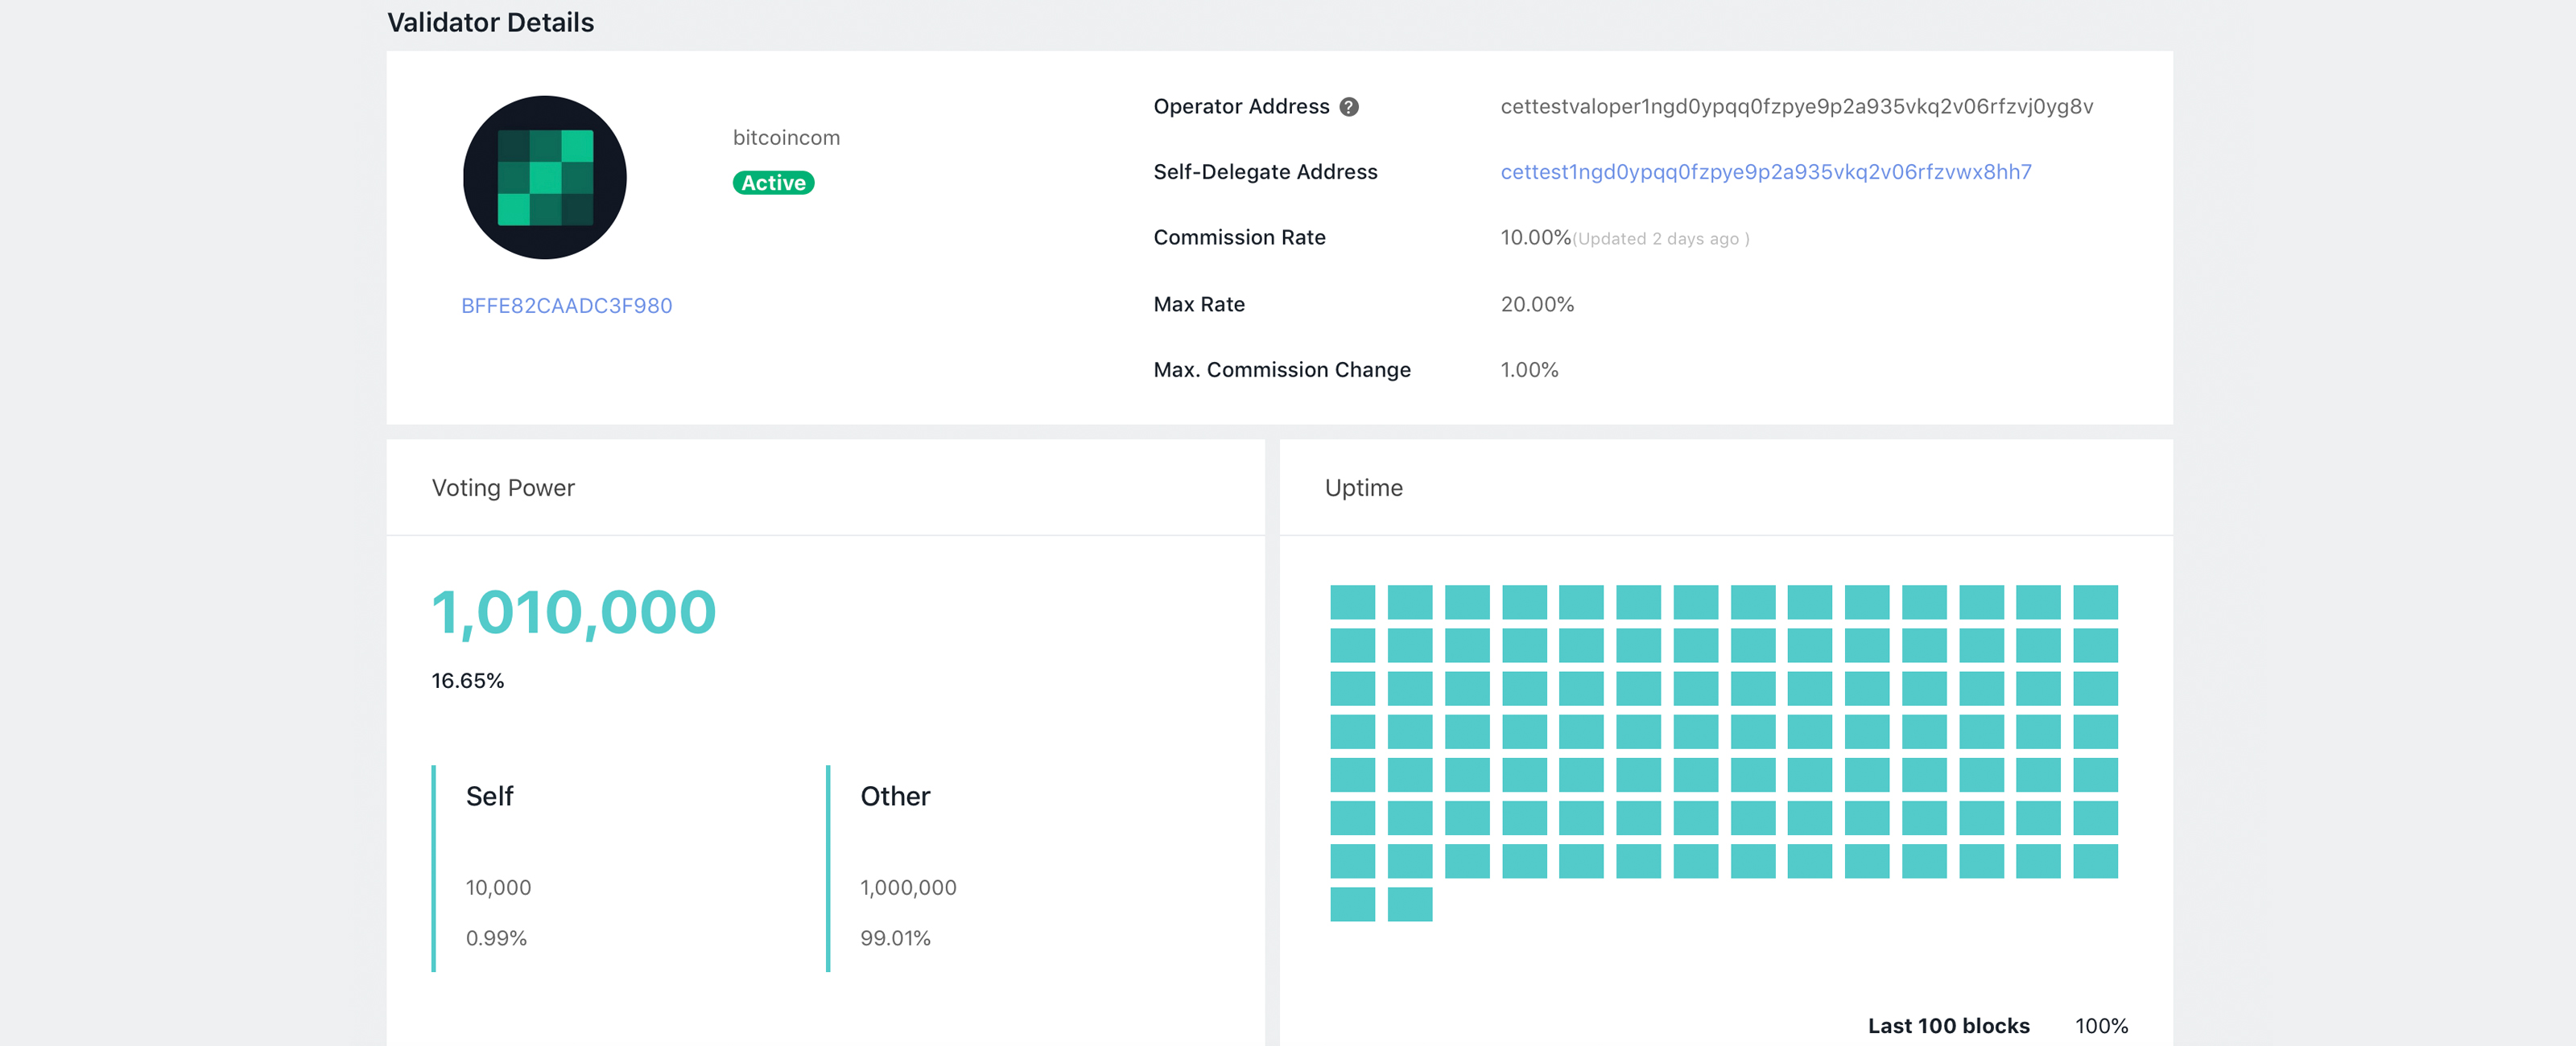2576x1046 pixels.
Task: Click the operator address cettestvaloper1ngd0... value
Action: pos(1796,107)
